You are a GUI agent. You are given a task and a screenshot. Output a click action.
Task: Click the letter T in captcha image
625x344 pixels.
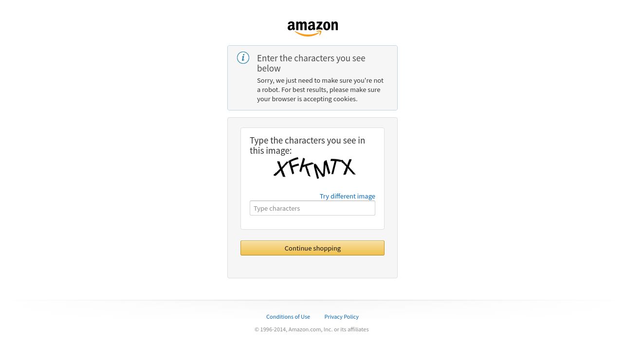[335, 166]
